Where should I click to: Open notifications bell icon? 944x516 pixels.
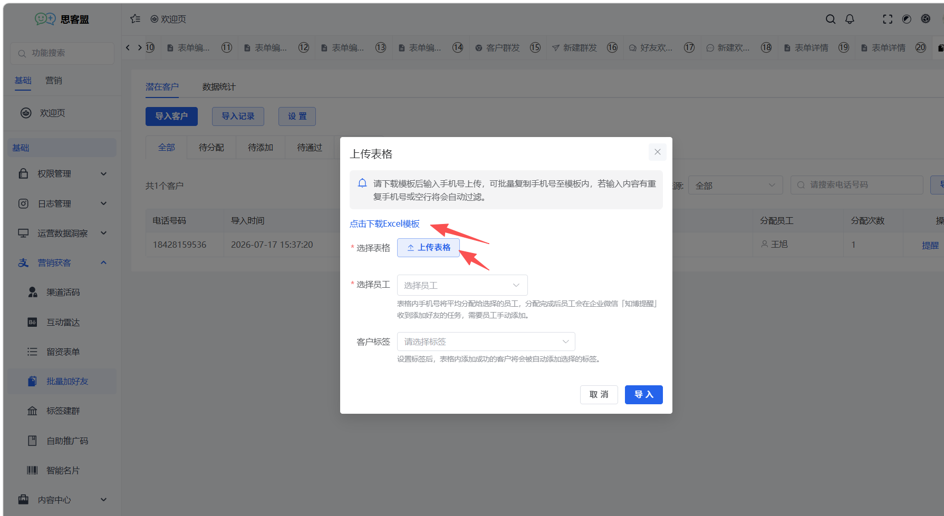pyautogui.click(x=850, y=19)
